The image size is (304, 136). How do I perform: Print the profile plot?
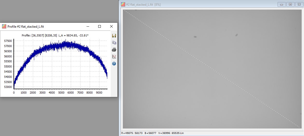(114, 50)
